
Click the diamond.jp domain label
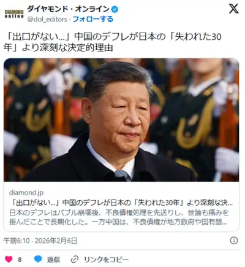pyautogui.click(x=26, y=193)
